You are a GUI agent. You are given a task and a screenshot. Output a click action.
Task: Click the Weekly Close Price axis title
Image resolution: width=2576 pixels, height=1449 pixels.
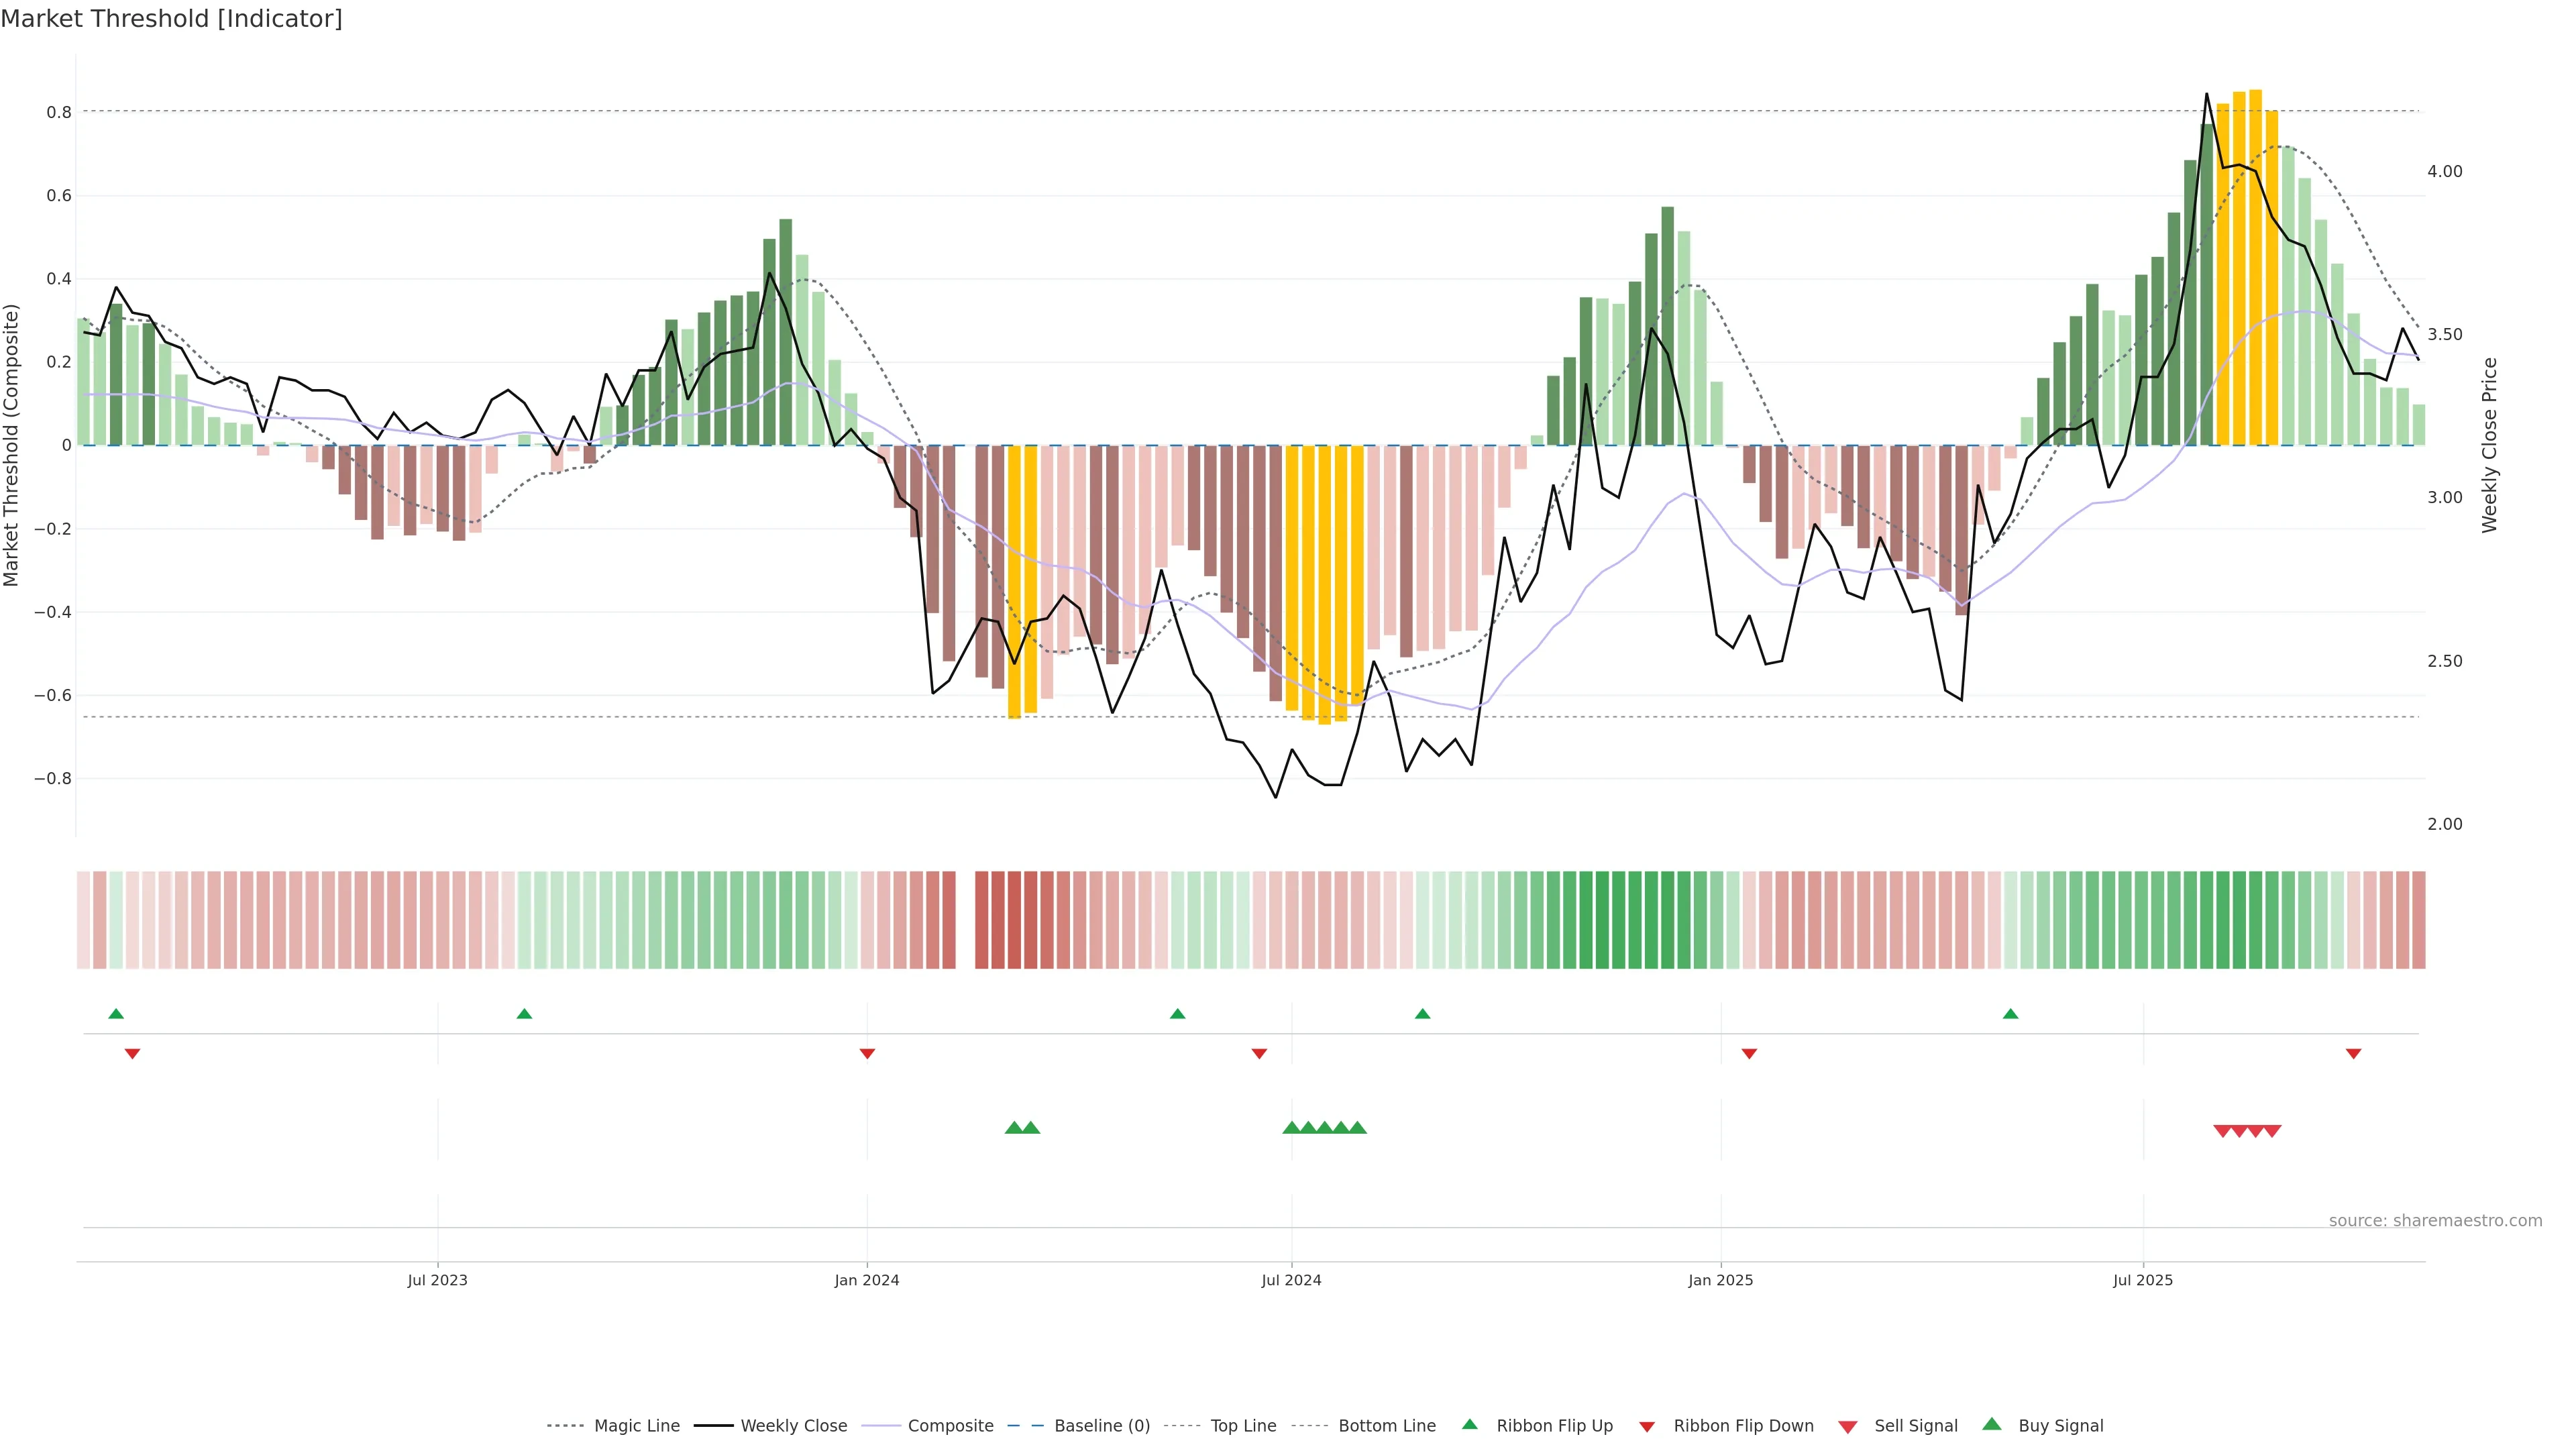point(2489,445)
